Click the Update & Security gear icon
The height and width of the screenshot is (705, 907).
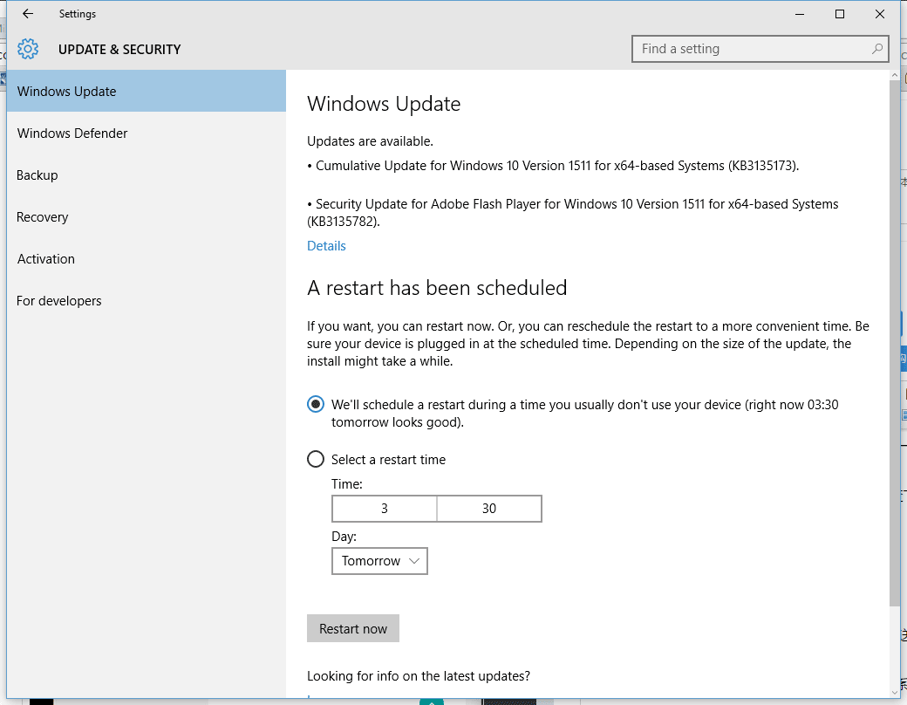(28, 49)
